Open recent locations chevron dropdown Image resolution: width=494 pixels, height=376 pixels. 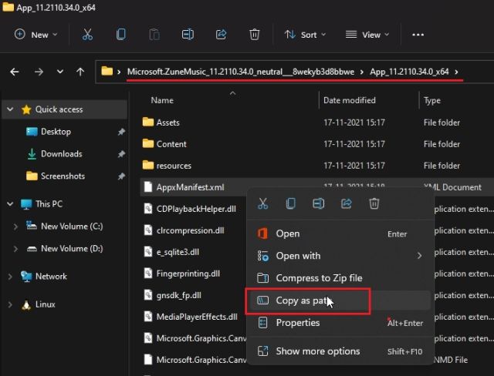point(60,72)
